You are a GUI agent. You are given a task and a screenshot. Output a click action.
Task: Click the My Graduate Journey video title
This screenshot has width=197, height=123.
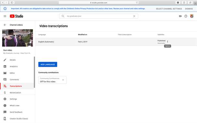[x=17, y=53]
